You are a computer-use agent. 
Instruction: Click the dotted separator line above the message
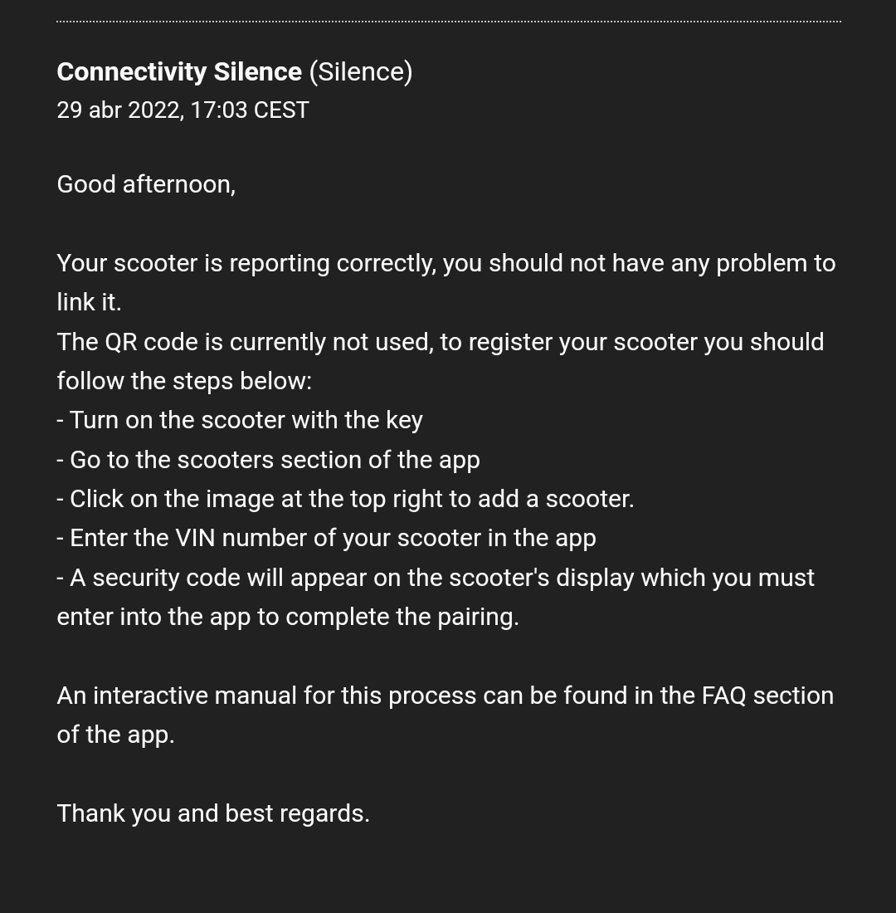[x=448, y=22]
